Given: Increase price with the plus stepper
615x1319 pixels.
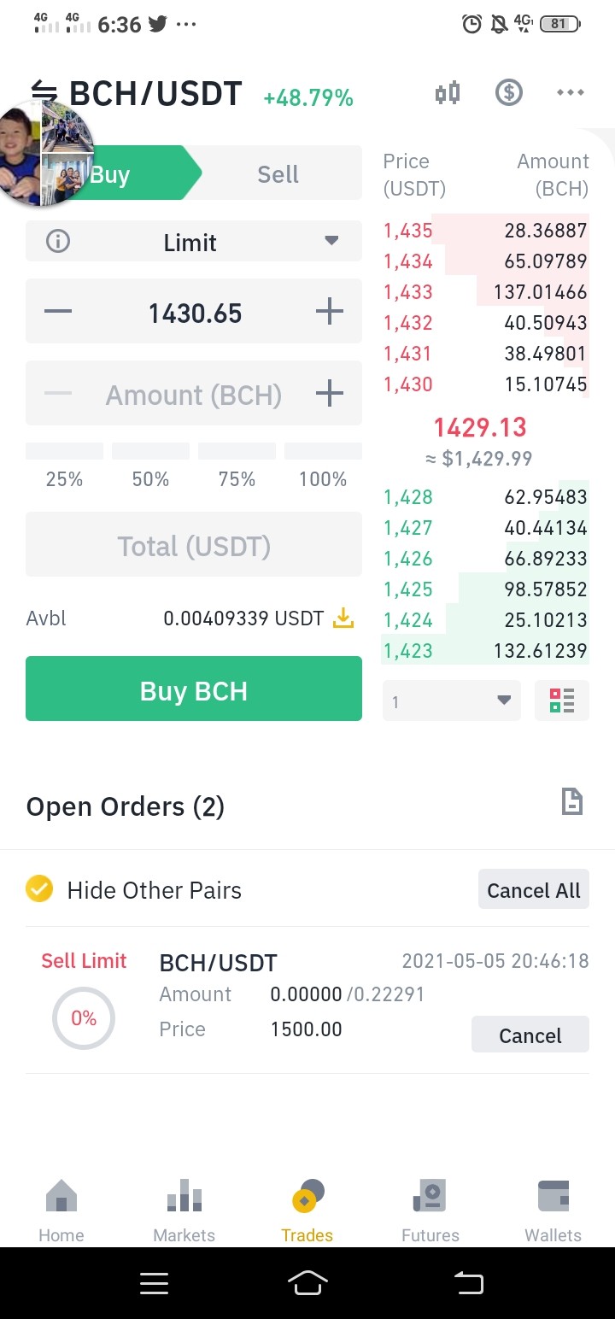Looking at the screenshot, I should click(x=330, y=313).
